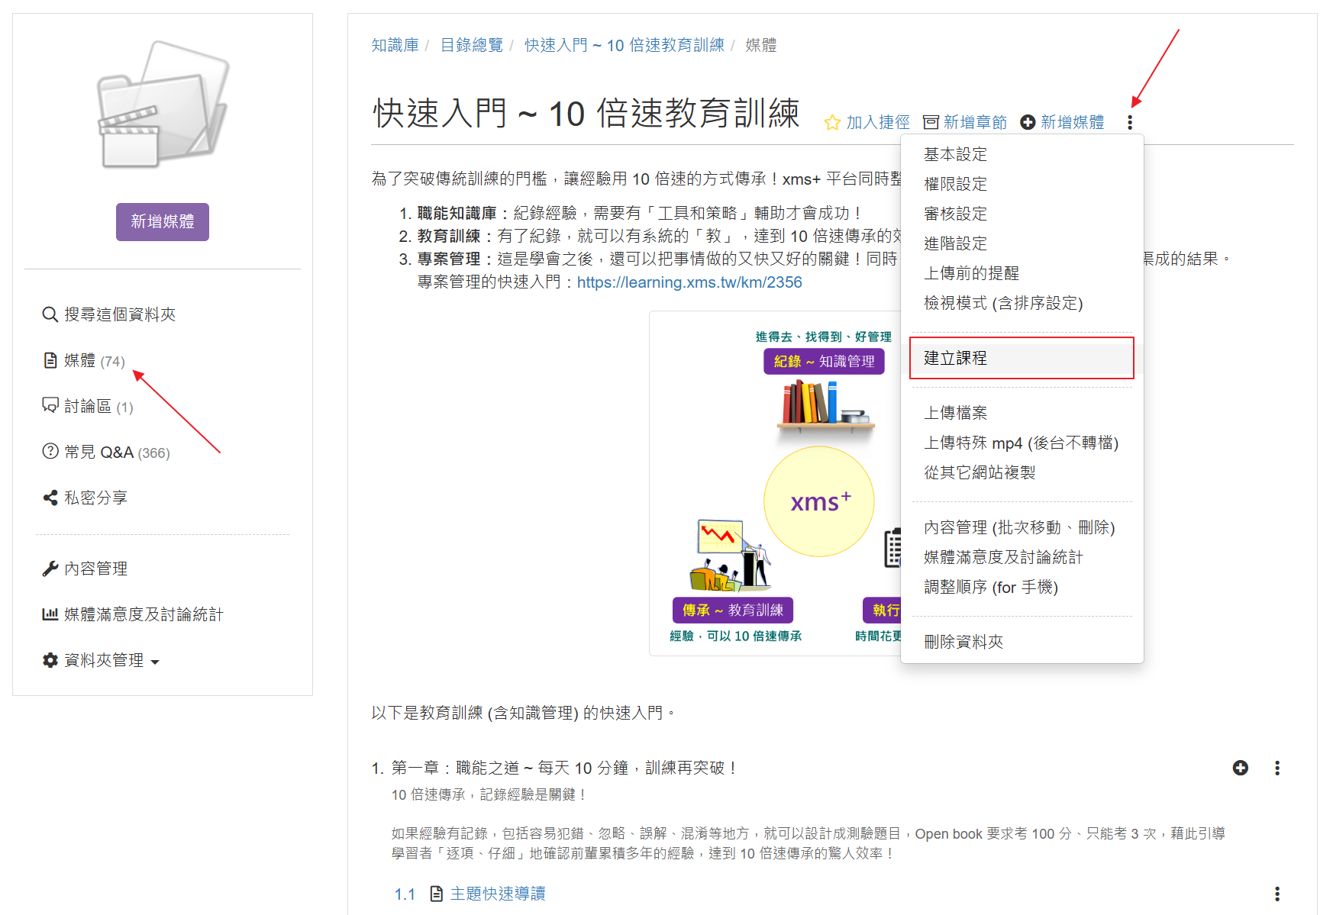Open the learning.xms.tw/km/2356 link
1333x915 pixels.
689,282
